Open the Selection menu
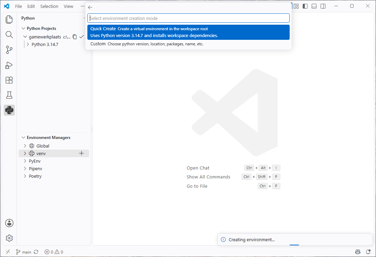 [49, 7]
